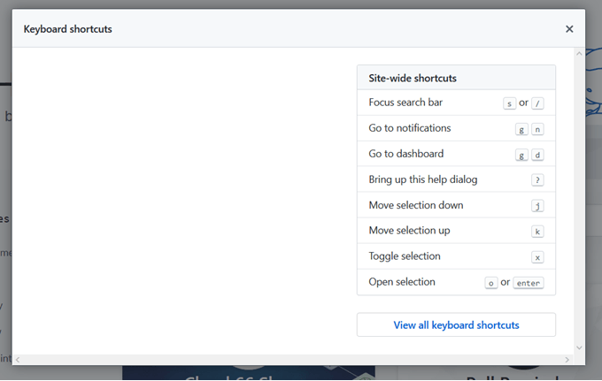Click the "?" help dialog key badge
The image size is (602, 381).
[537, 180]
